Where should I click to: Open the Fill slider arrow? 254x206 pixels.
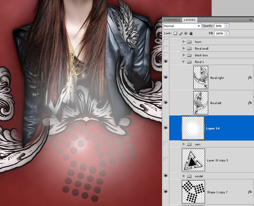coord(226,33)
